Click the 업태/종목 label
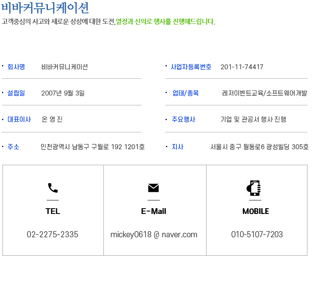This screenshot has width=314, height=291. (x=186, y=93)
